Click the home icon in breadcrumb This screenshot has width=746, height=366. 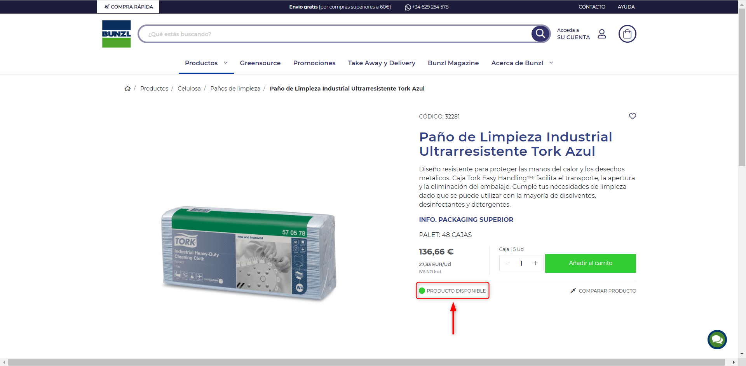127,89
